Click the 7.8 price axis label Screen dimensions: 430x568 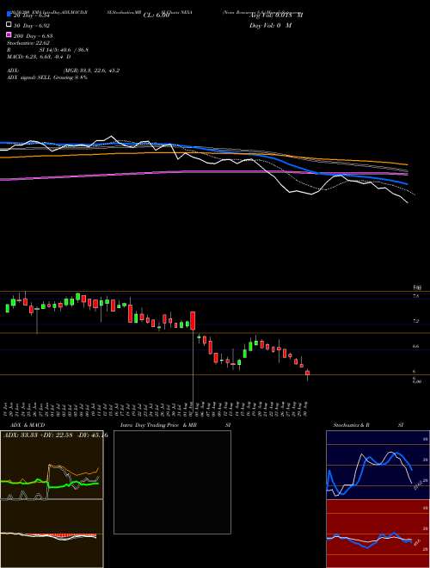pos(416,296)
